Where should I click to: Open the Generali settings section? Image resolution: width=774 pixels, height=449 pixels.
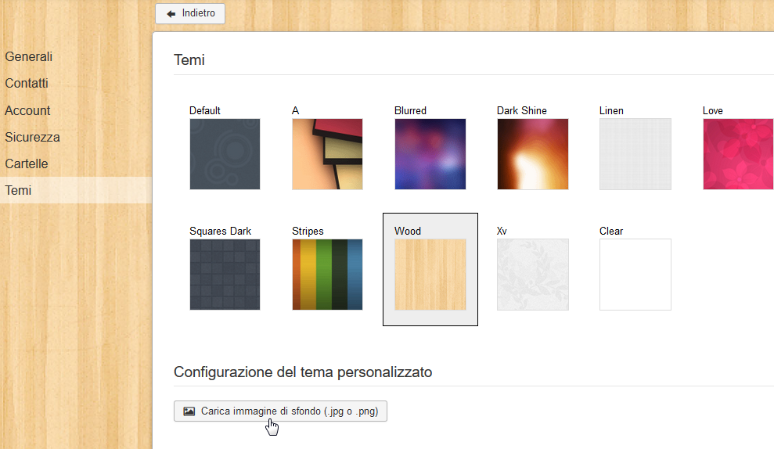(x=29, y=57)
